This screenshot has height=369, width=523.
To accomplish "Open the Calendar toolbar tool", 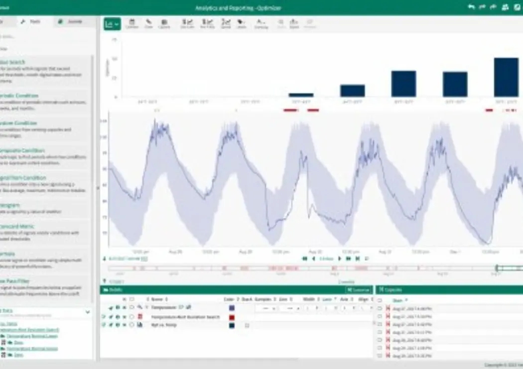I will coord(132,23).
